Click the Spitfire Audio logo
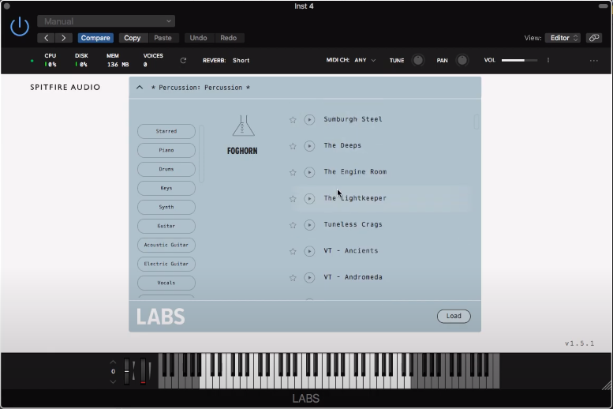 [x=65, y=88]
